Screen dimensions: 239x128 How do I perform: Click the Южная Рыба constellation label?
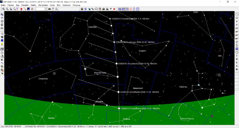pos(100,73)
